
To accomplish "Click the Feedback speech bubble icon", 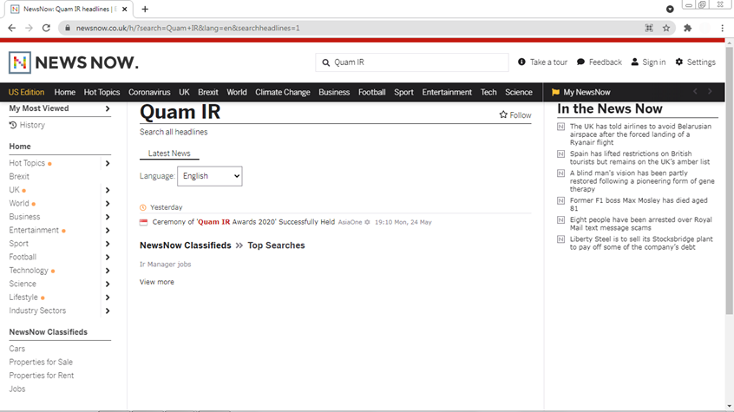I will pyautogui.click(x=580, y=62).
